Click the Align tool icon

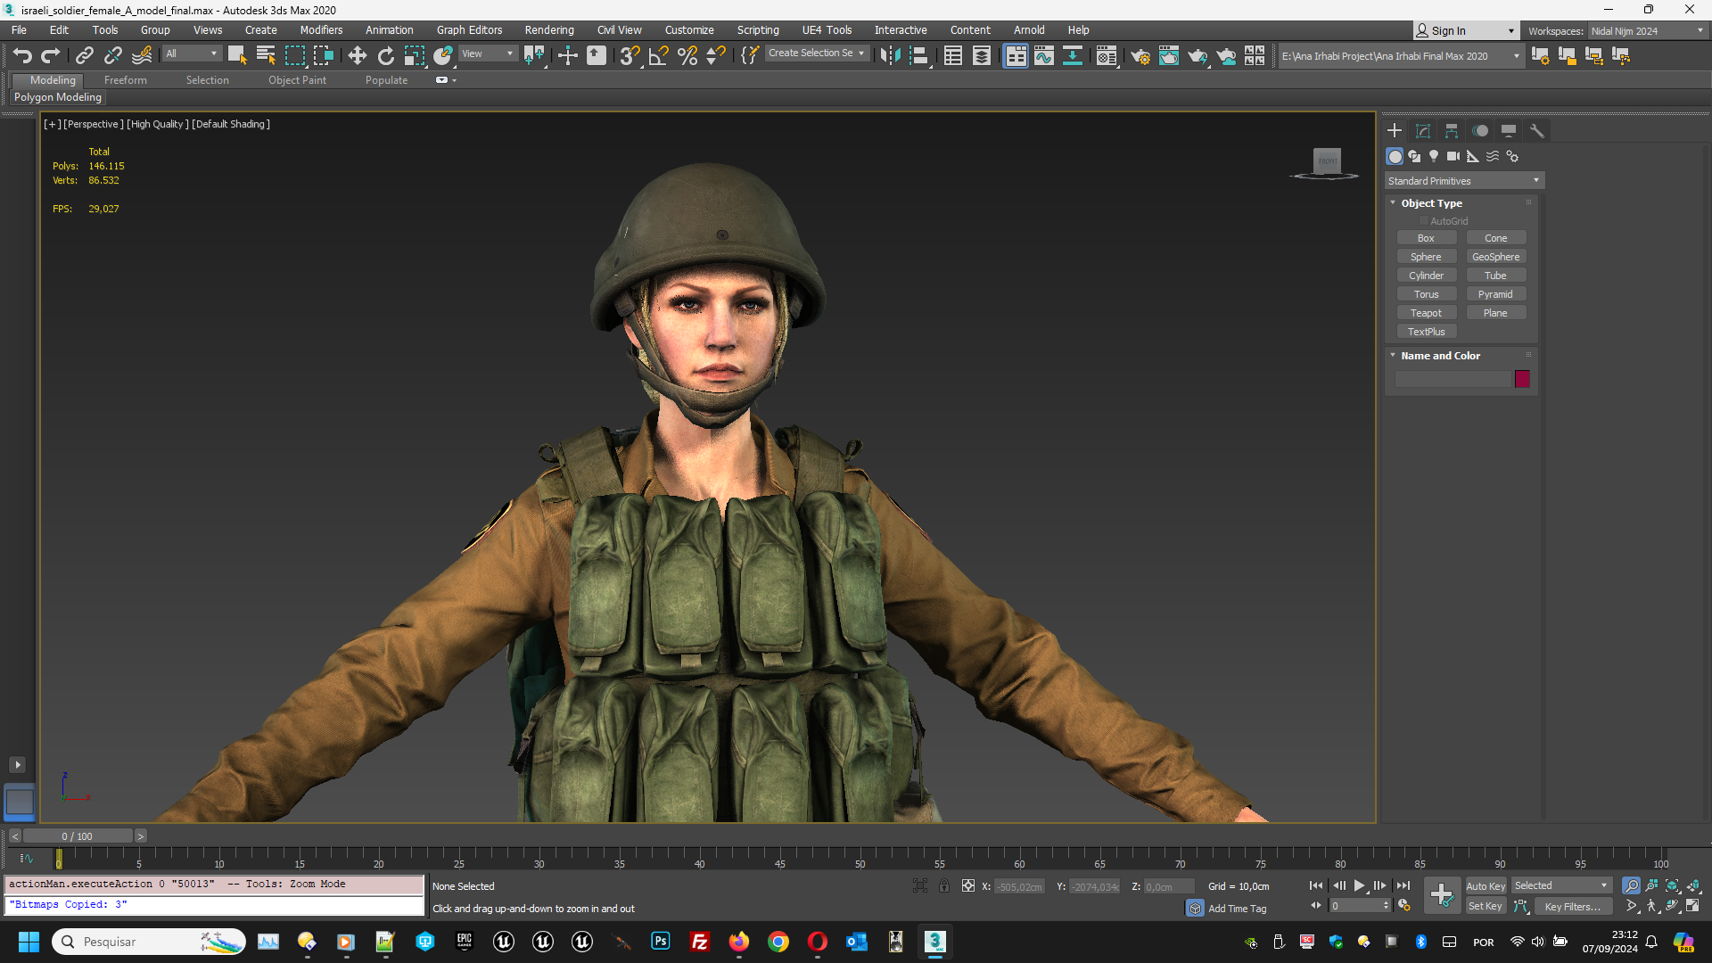coord(919,55)
